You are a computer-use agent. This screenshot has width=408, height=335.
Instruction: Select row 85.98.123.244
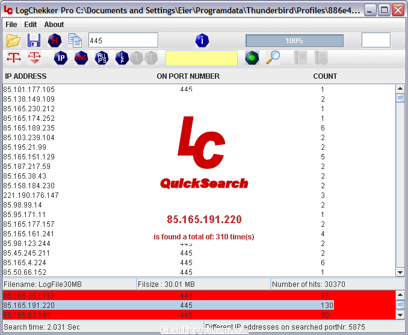[199, 244]
